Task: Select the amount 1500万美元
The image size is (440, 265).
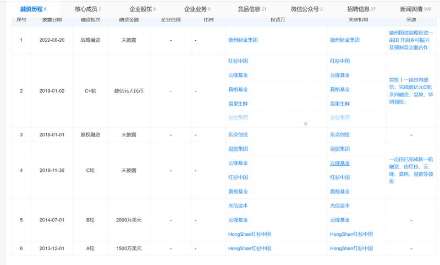Action: [x=129, y=248]
